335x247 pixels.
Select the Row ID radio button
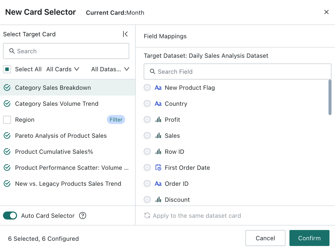point(147,151)
